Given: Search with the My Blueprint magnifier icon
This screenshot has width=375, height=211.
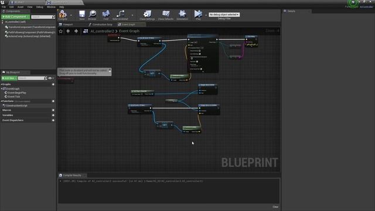Looking at the screenshot, I should pos(46,78).
